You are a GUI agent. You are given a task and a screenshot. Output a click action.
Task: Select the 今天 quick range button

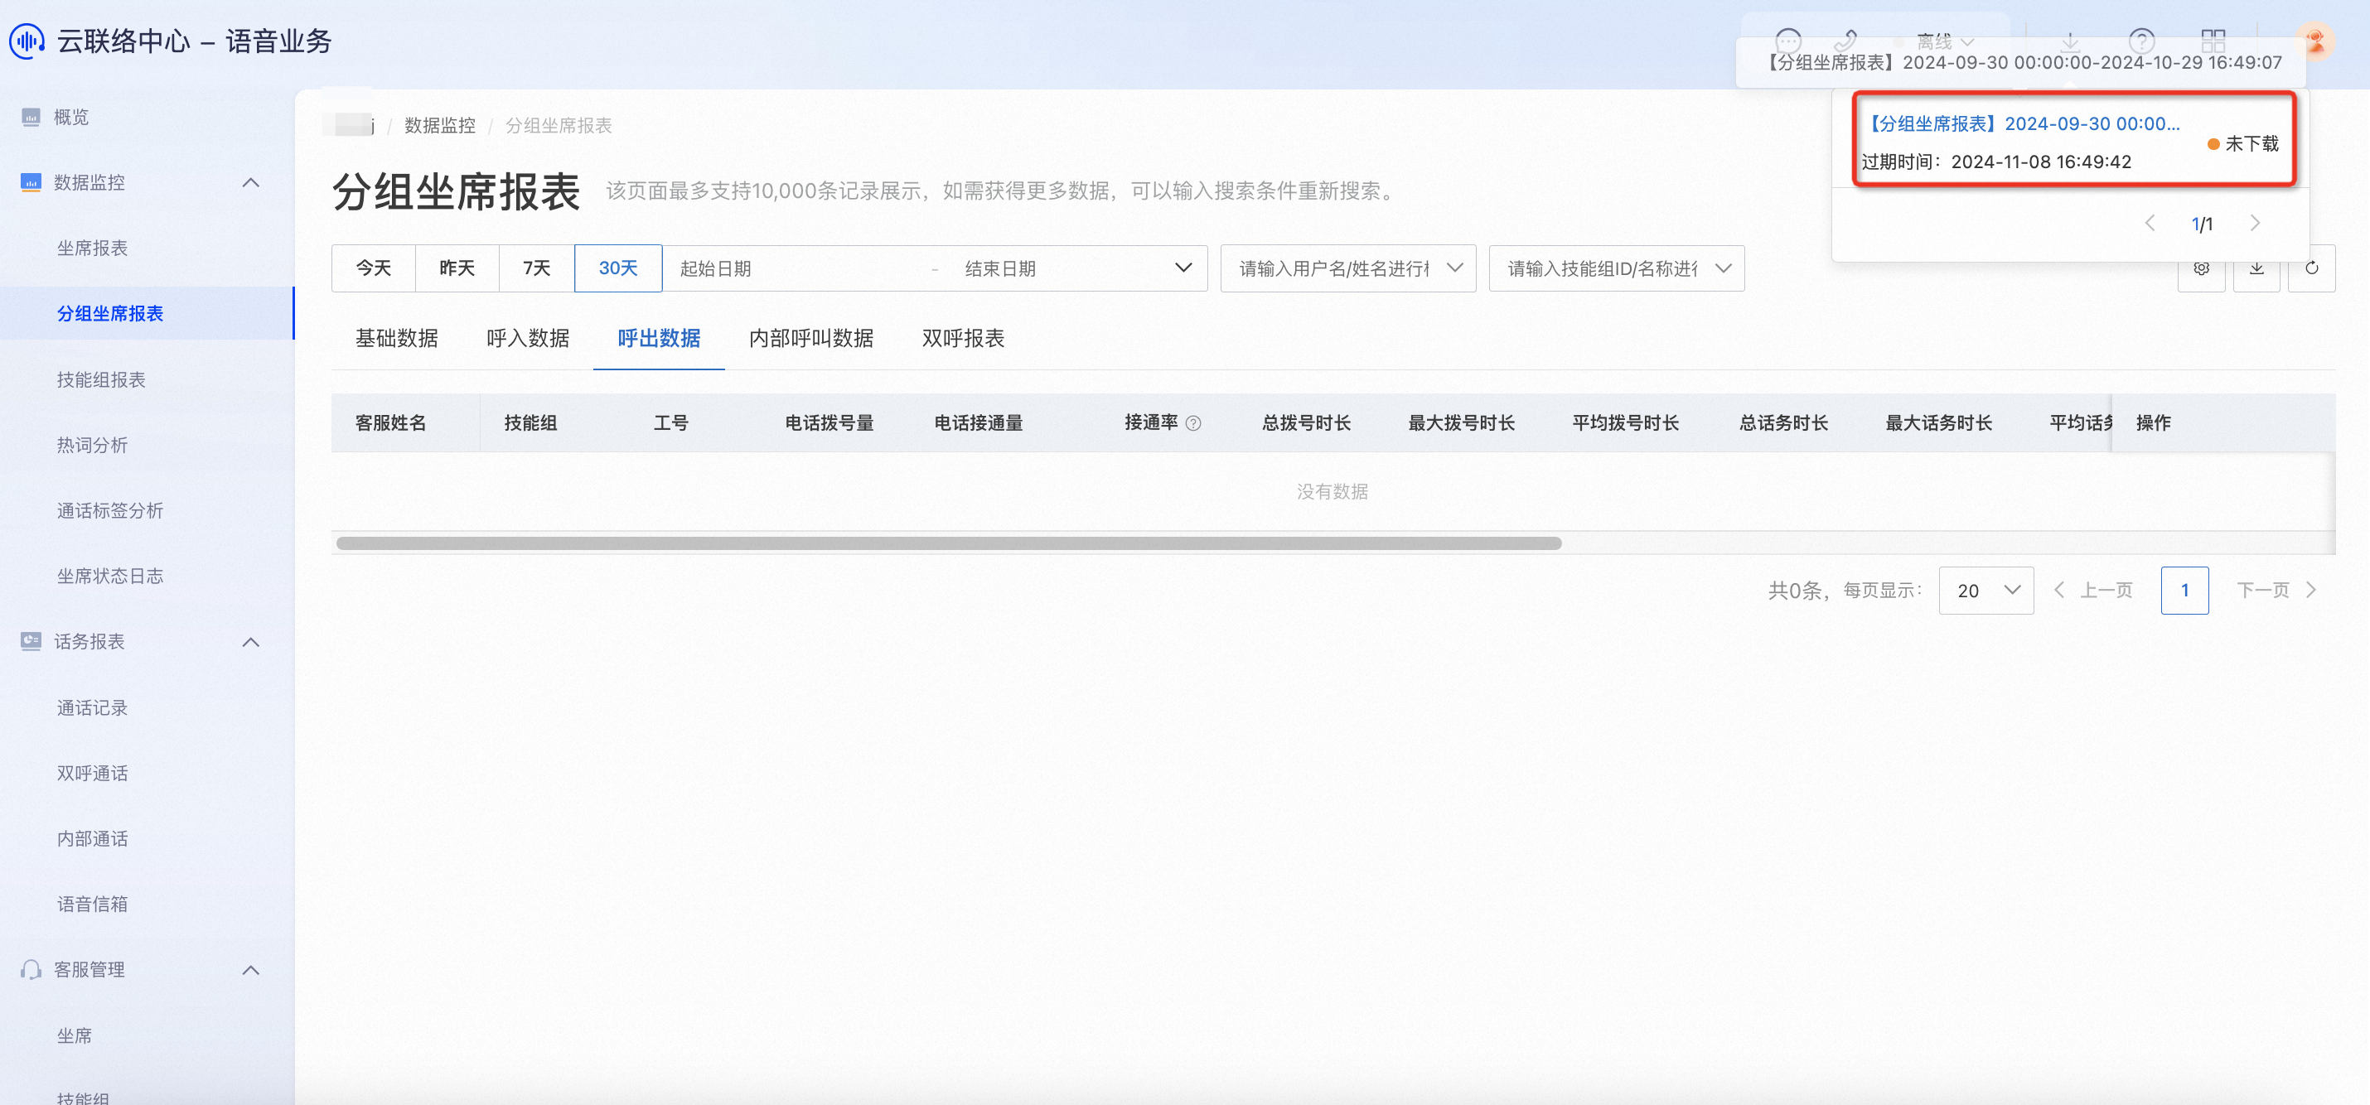tap(374, 268)
